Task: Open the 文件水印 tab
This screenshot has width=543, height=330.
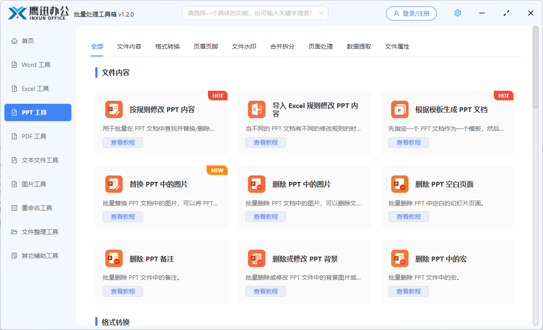Action: pyautogui.click(x=244, y=46)
